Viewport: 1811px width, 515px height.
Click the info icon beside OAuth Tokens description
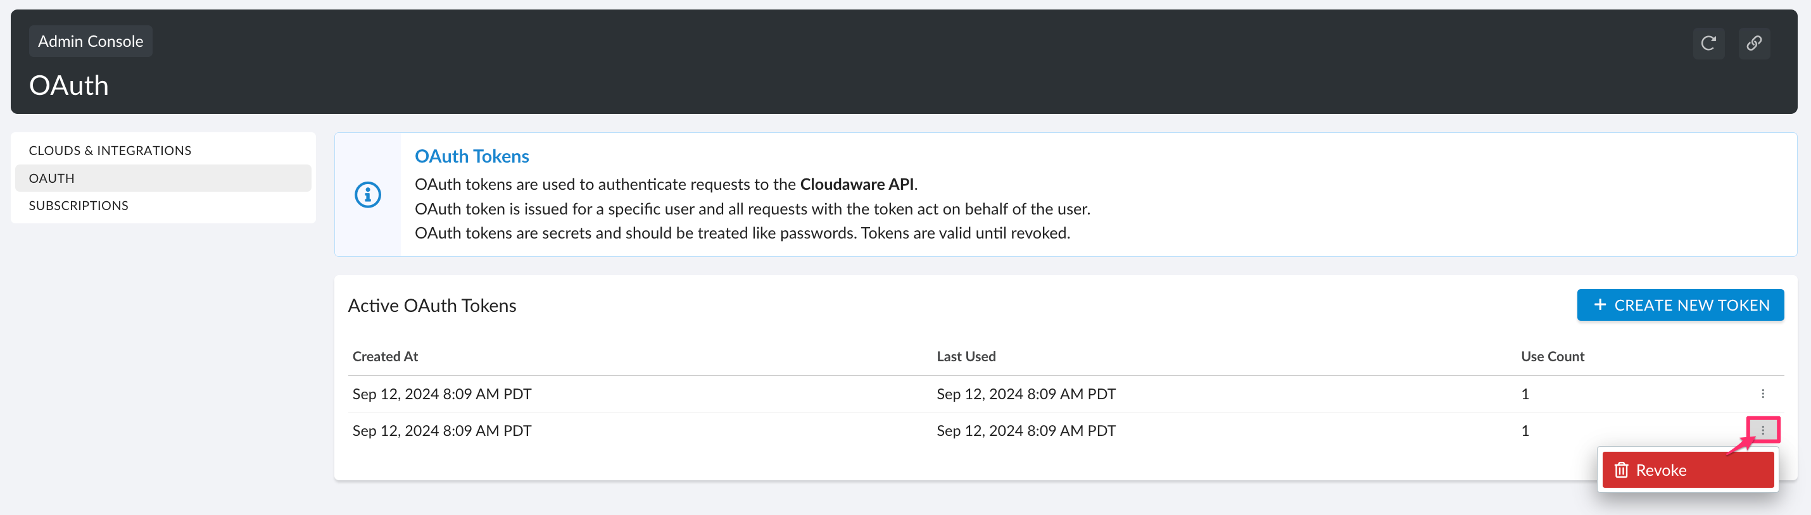click(x=367, y=195)
